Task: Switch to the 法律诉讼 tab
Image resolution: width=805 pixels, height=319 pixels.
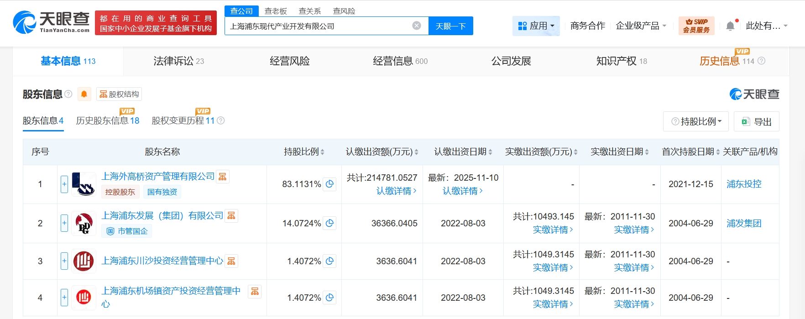Action: [x=178, y=61]
